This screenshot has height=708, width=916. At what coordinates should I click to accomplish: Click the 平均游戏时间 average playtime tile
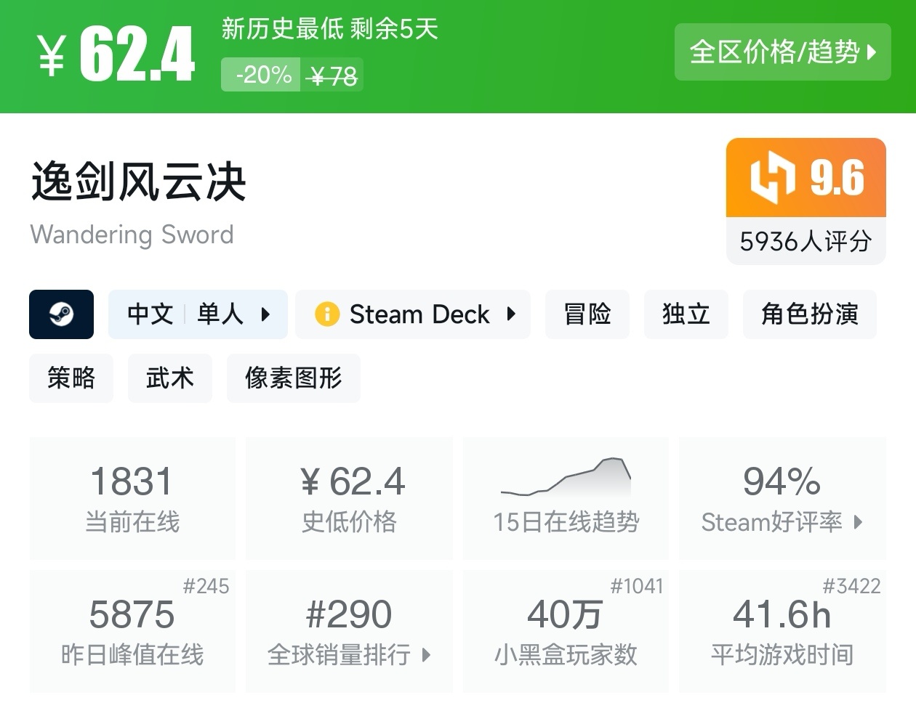pos(782,631)
